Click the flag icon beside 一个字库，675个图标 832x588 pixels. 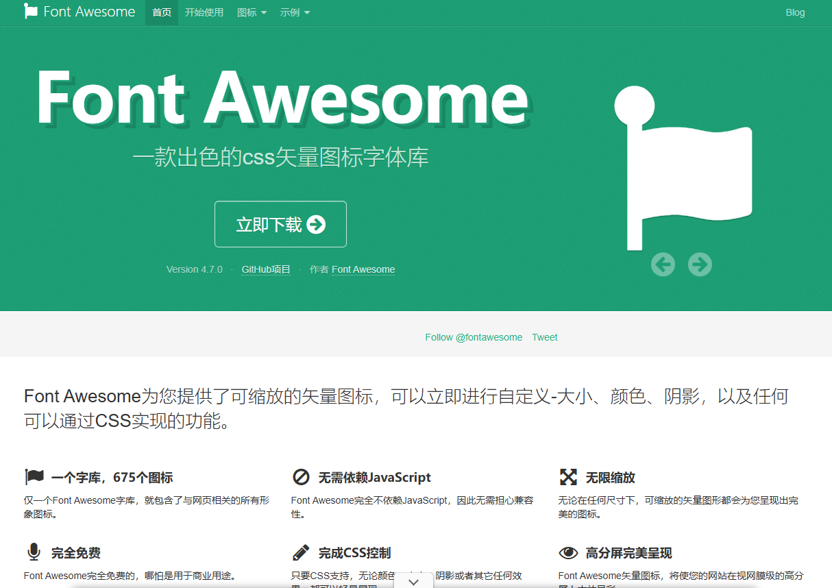[34, 477]
